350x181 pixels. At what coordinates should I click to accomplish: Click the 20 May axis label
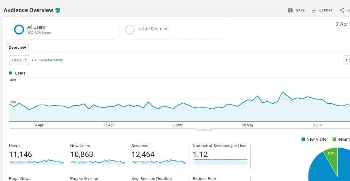pyautogui.click(x=247, y=125)
